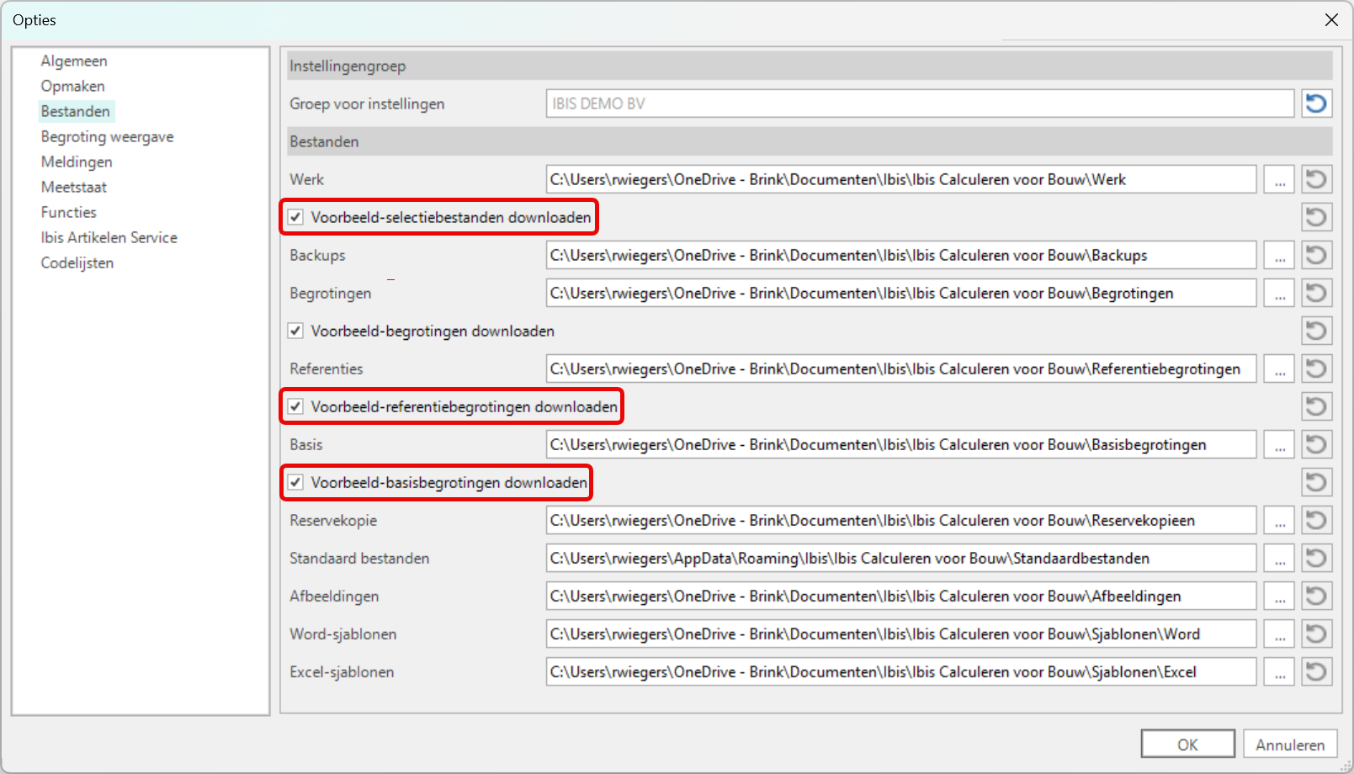The image size is (1354, 774).
Task: Browse for the Werk folder
Action: coord(1279,179)
